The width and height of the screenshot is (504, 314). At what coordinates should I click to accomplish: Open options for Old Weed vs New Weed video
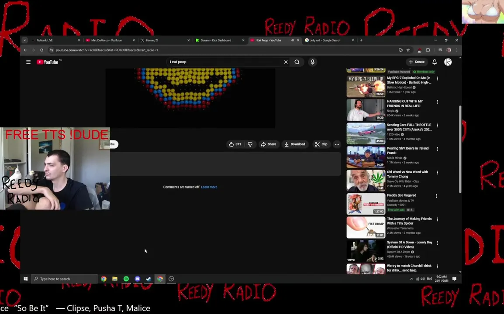(x=437, y=172)
